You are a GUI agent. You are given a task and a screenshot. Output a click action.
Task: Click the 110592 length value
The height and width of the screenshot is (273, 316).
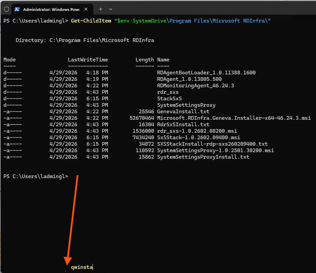pos(145,150)
